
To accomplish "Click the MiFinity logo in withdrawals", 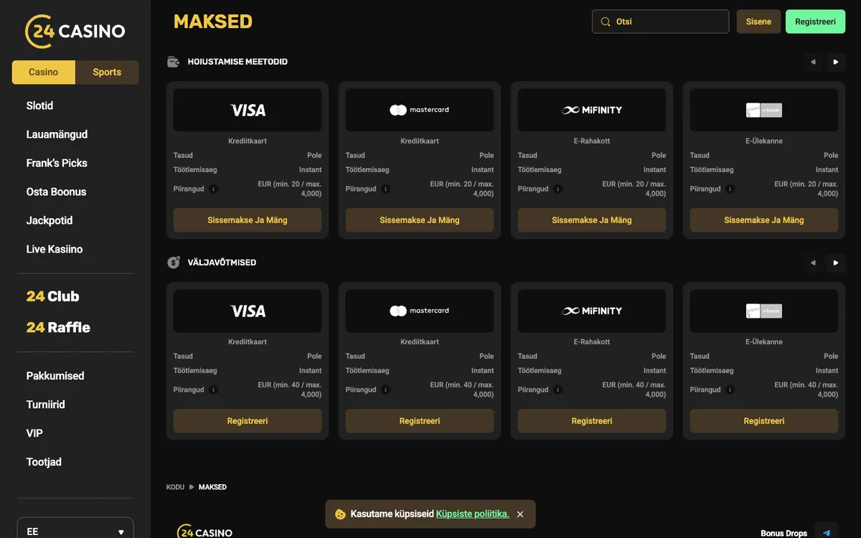I will click(x=592, y=311).
